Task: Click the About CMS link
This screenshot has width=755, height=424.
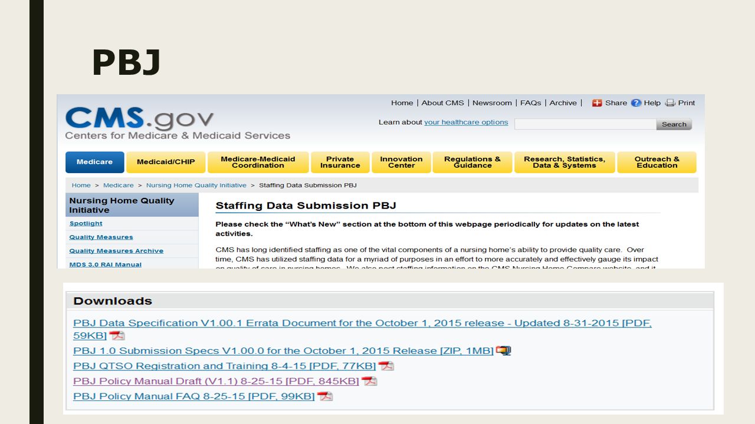Action: click(443, 102)
